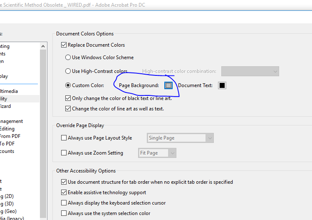Enable Always use Zoom Setting

tap(64, 153)
